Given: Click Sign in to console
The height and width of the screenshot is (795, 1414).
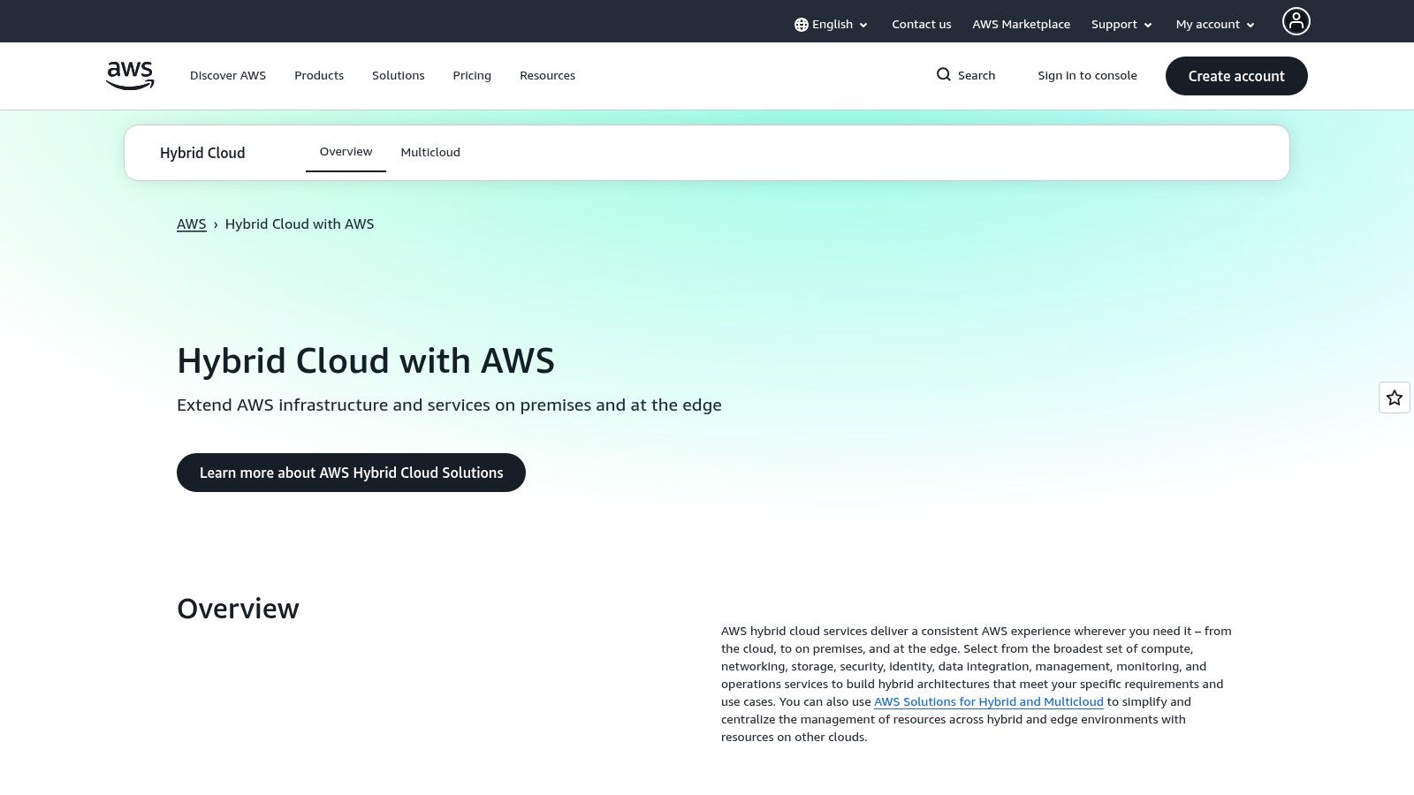Looking at the screenshot, I should click(1087, 75).
